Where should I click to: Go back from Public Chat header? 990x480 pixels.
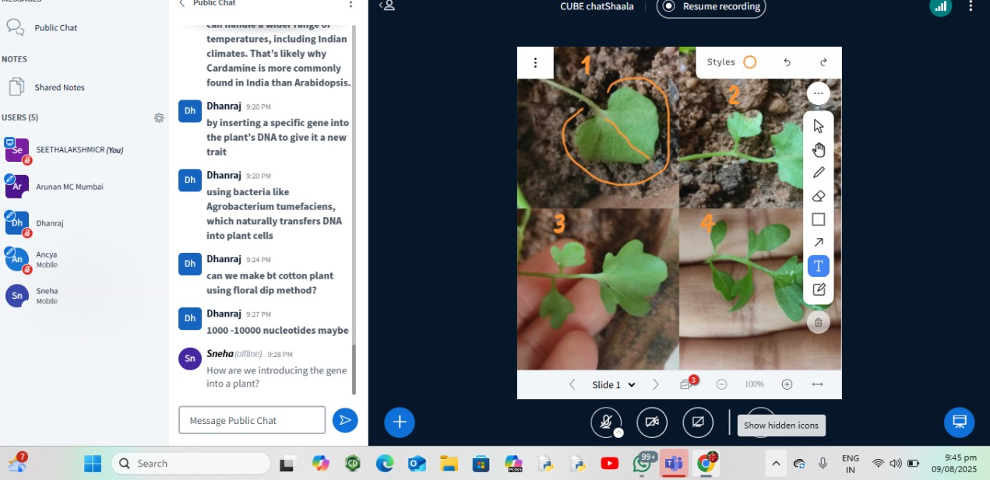coord(182,3)
